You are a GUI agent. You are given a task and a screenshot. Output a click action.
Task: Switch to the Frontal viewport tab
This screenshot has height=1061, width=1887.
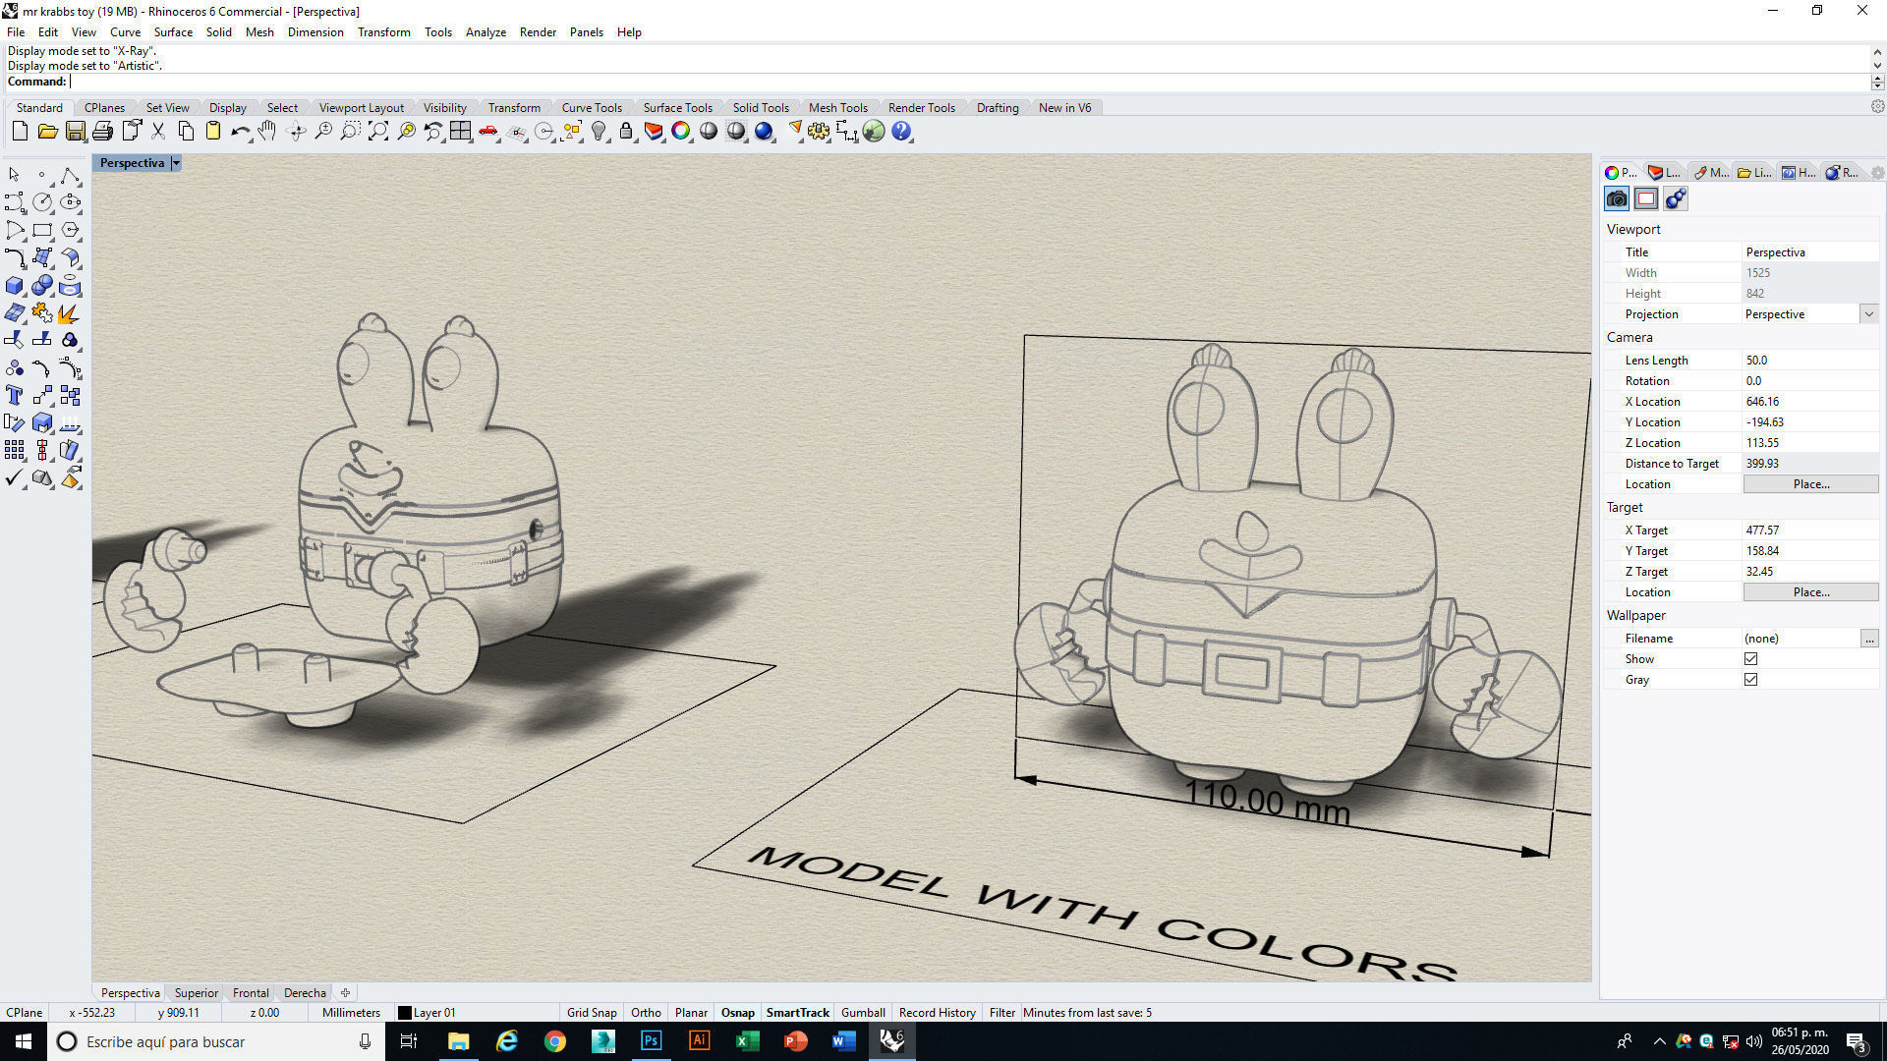point(251,993)
